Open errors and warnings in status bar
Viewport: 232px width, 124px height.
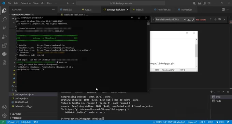click(26, 122)
